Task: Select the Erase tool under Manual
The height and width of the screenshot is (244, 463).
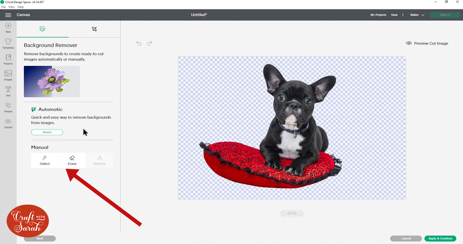Action: coord(72,160)
